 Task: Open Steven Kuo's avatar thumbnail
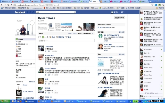(x=41, y=57)
